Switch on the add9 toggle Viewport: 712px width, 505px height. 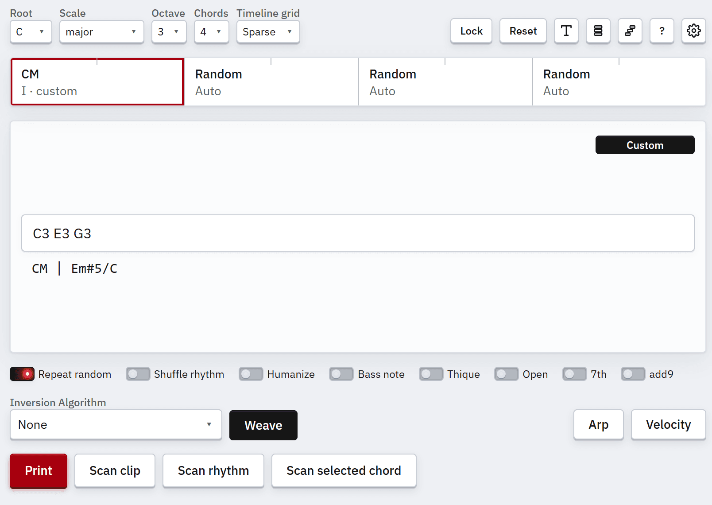pyautogui.click(x=633, y=374)
